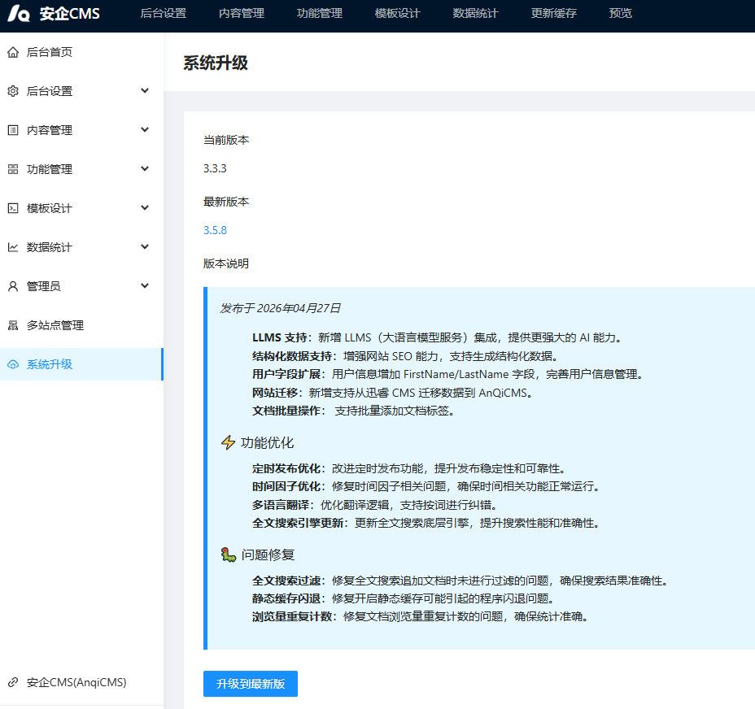
Task: Click the latest version link 3.5.8
Action: (215, 230)
